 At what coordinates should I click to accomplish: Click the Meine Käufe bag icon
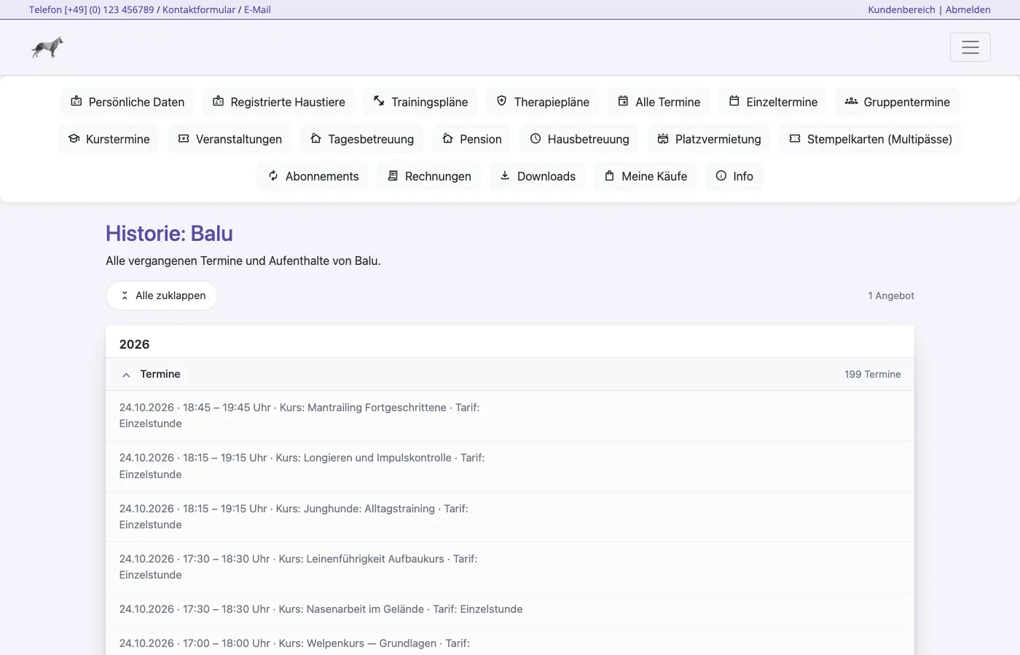click(x=610, y=175)
